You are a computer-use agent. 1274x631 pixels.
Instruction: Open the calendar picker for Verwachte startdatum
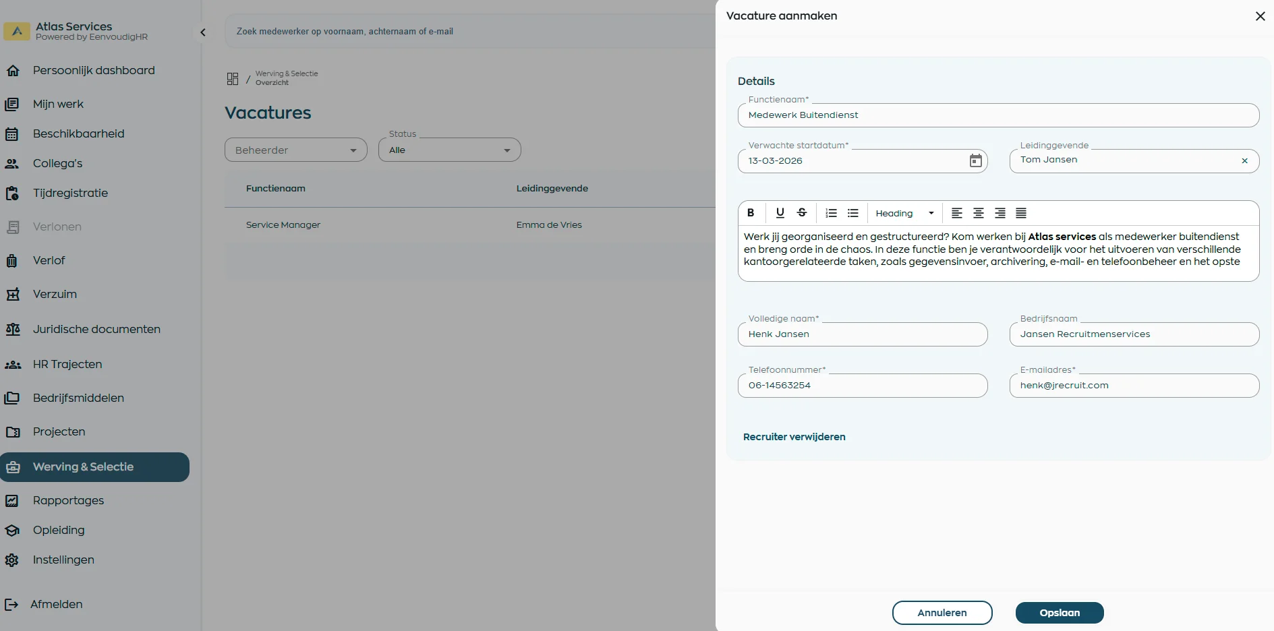click(x=975, y=160)
